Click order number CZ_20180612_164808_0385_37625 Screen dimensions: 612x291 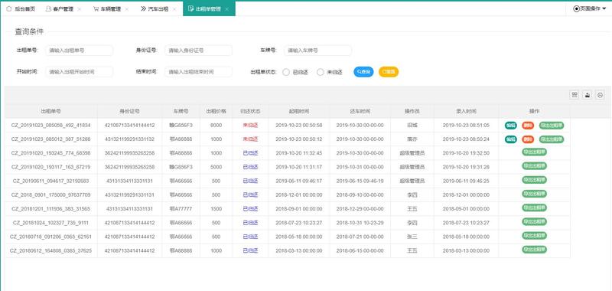(x=51, y=250)
